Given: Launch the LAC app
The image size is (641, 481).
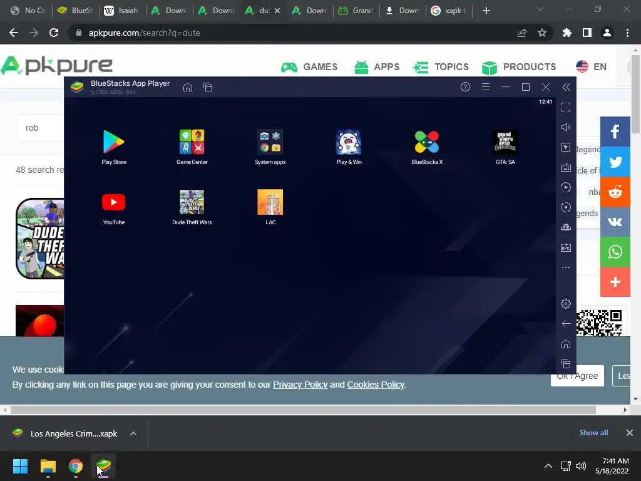Looking at the screenshot, I should click(x=270, y=207).
